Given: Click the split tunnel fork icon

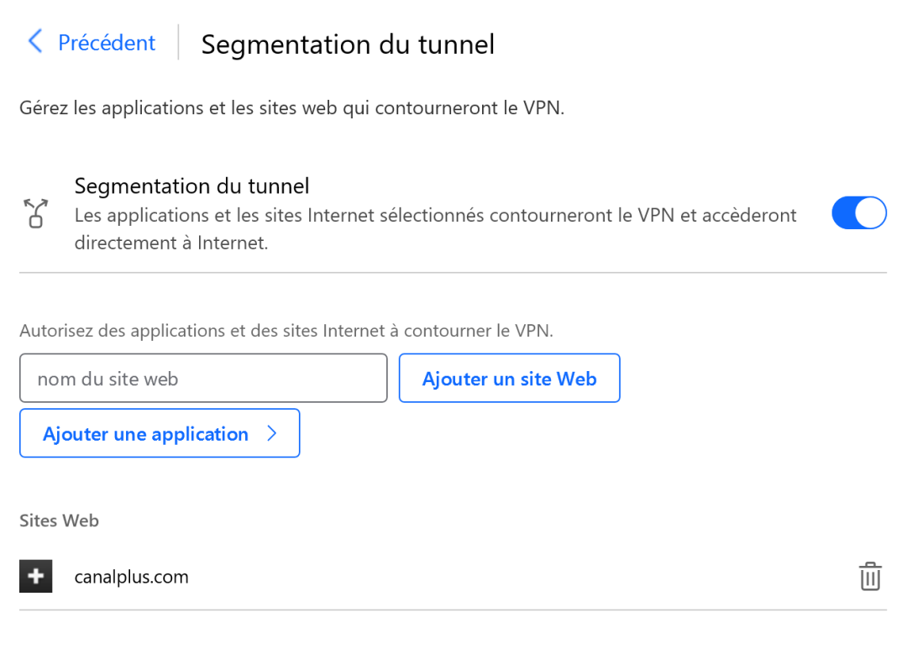Looking at the screenshot, I should pyautogui.click(x=35, y=214).
